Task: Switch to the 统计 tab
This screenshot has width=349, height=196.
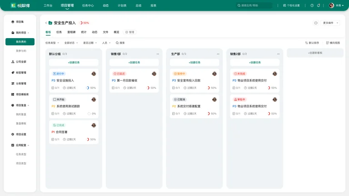Action: 84,32
